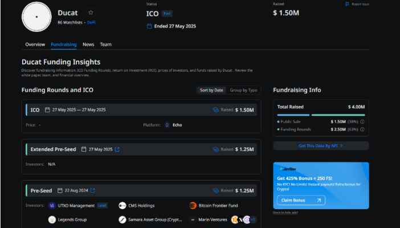The height and width of the screenshot is (228, 400).
Task: Open external link icon on Pre-Seed round
Action: click(93, 190)
